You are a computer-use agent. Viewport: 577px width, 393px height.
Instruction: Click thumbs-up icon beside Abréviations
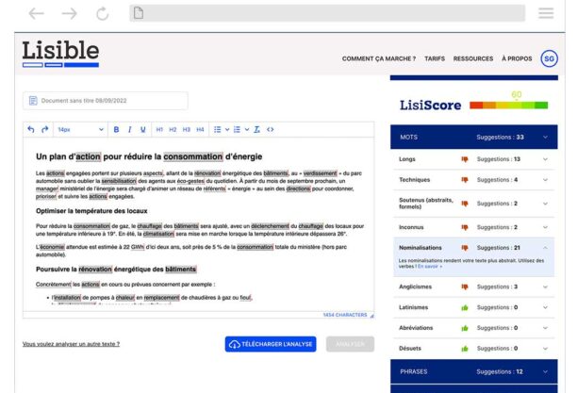465,328
